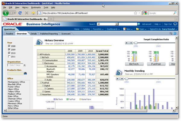Uncheck the 2010 year checkbox
Image resolution: width=181 pixels, height=121 pixels.
coord(9,53)
